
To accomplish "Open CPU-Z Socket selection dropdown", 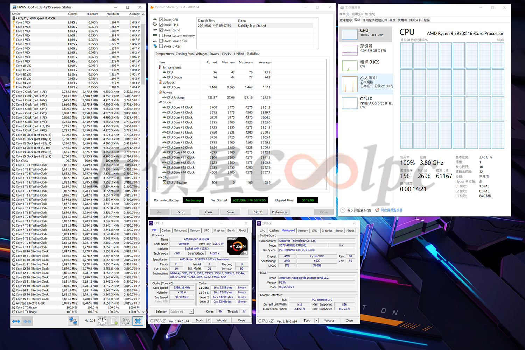I will click(x=191, y=312).
